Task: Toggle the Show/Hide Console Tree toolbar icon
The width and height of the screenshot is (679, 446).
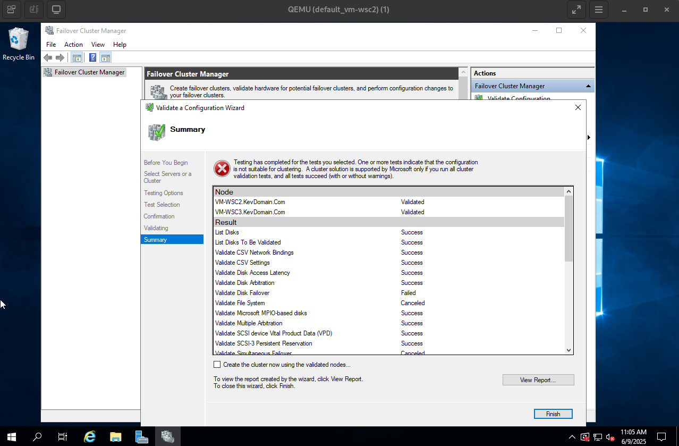Action: (x=77, y=58)
